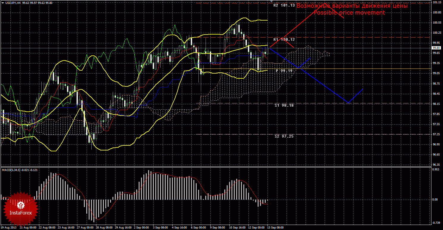Click the USDJPY,H4 symbol label

click(x=13, y=3)
